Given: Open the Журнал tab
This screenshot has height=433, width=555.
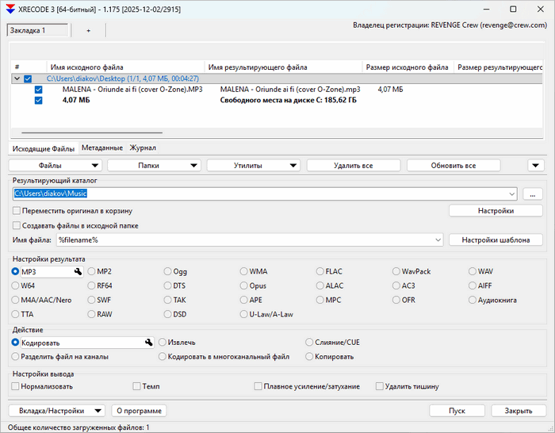Looking at the screenshot, I should 143,148.
